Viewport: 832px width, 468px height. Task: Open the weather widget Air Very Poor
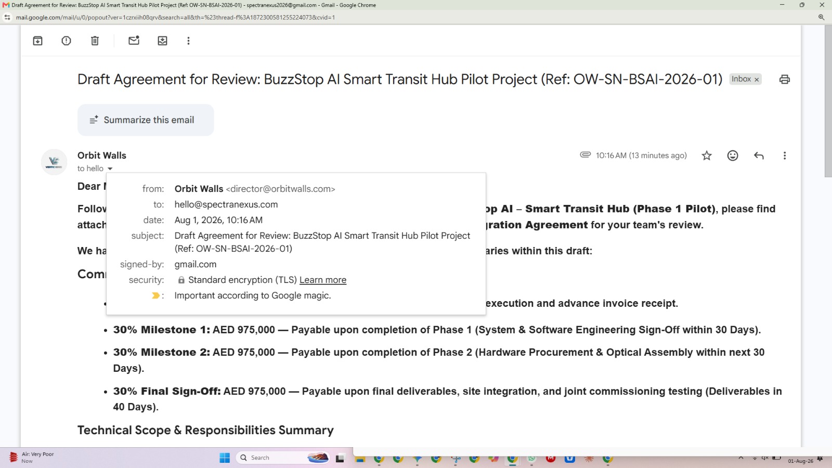32,458
